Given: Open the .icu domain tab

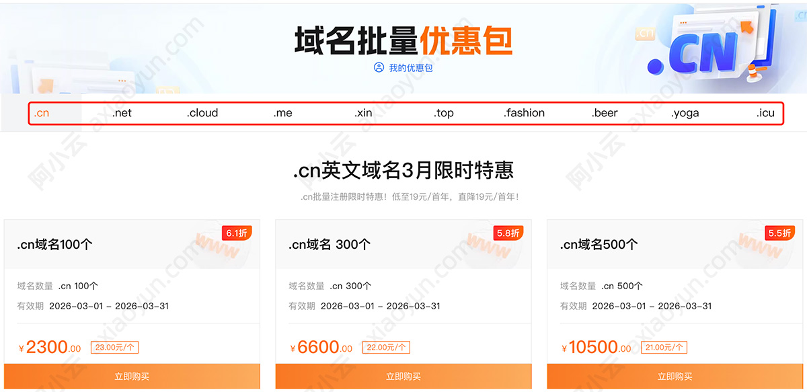Looking at the screenshot, I should (765, 113).
